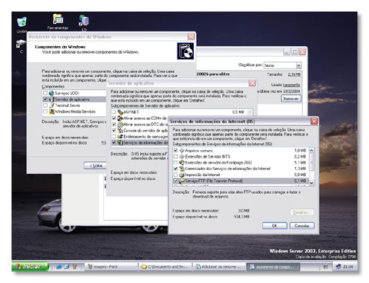
Task: Switch to Imagem - Paint taskbar item
Action: [111, 267]
